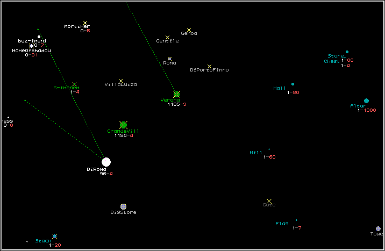Select the Altar planet marker
The width and height of the screenshot is (385, 251).
[366, 101]
